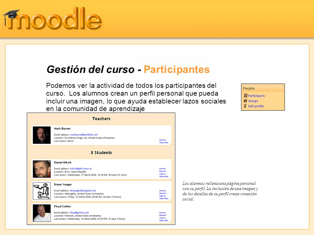
Task: Click the "Friday, 12 March 2004" last access line
Action: [x=88, y=197]
